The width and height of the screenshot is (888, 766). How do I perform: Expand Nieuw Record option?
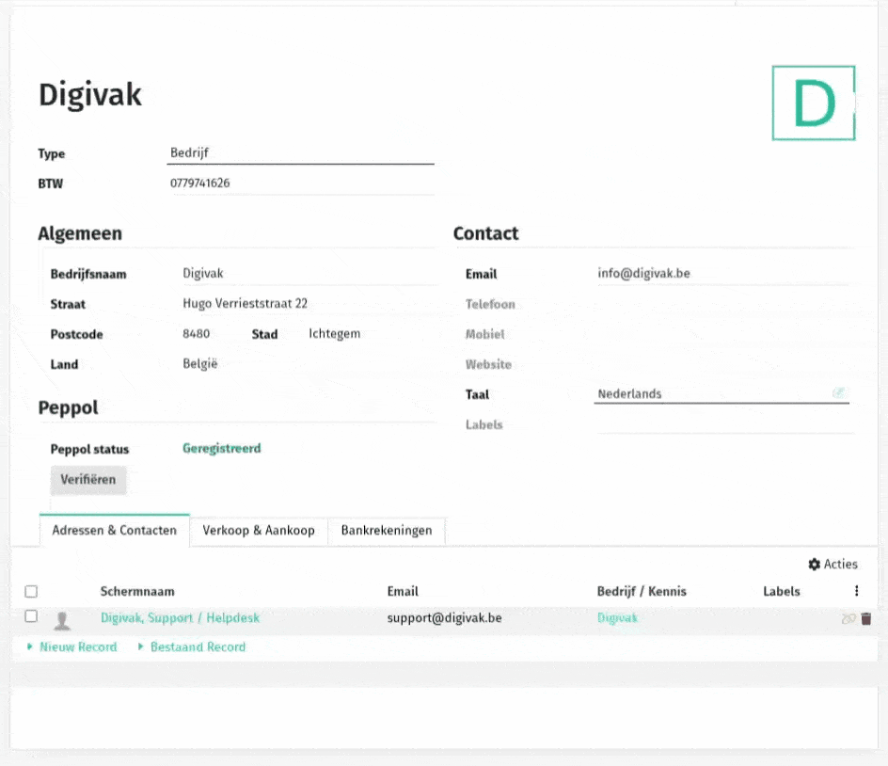click(x=72, y=646)
